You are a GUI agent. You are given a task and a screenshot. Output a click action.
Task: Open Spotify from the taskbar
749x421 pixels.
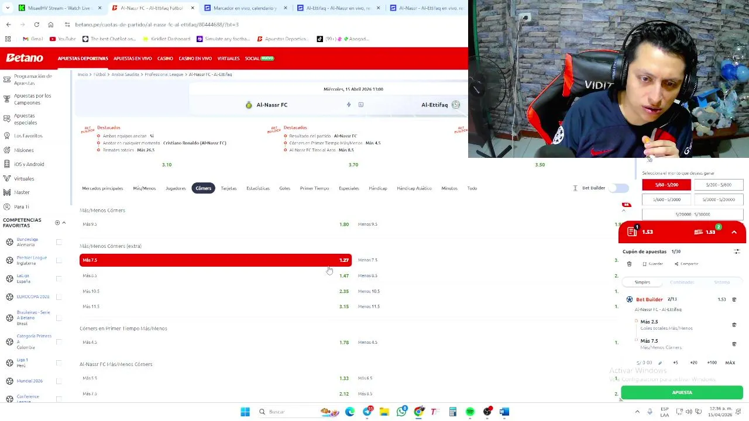(x=470, y=412)
